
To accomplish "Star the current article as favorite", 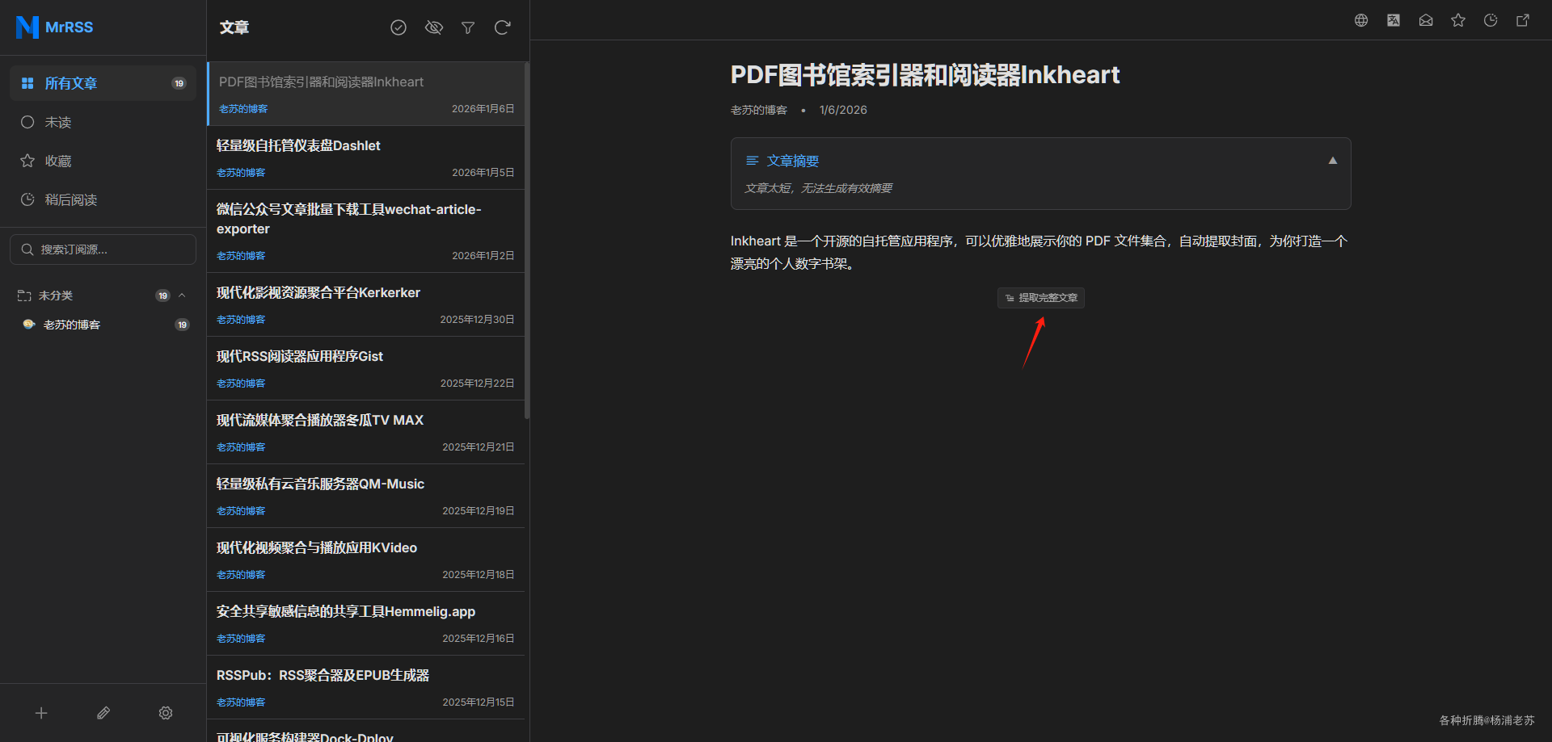I will tap(1458, 20).
